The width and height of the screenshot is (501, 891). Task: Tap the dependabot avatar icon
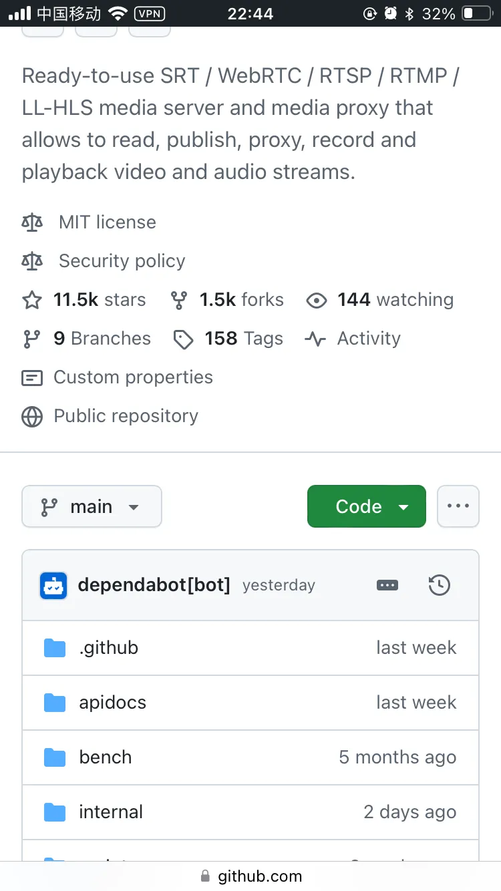tap(53, 586)
